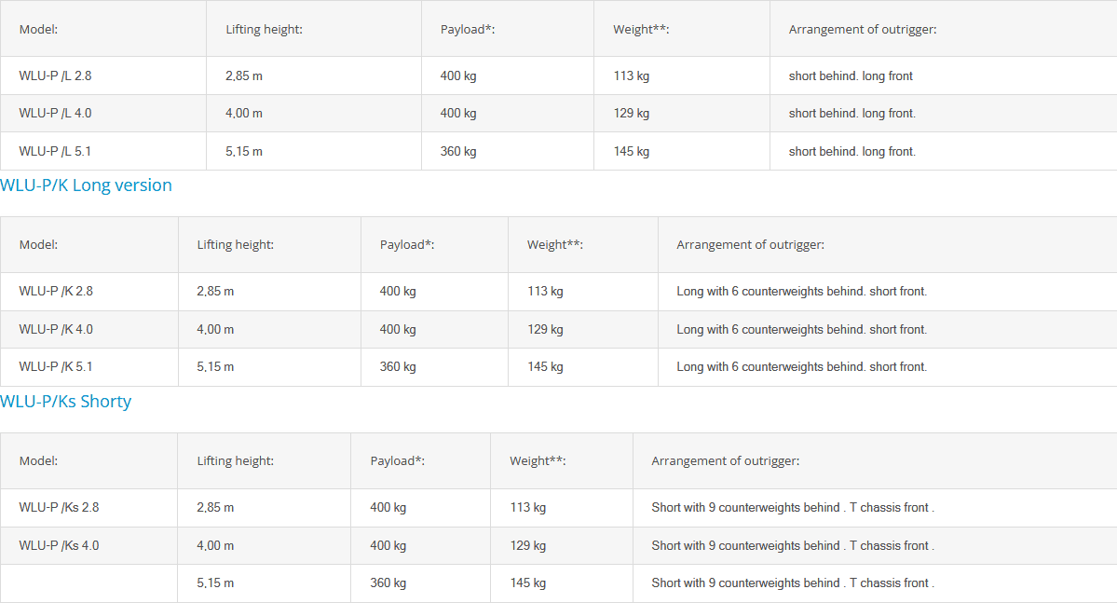Click the WLU-P/K Long version heading
Viewport: 1117px width, 603px height.
click(86, 185)
